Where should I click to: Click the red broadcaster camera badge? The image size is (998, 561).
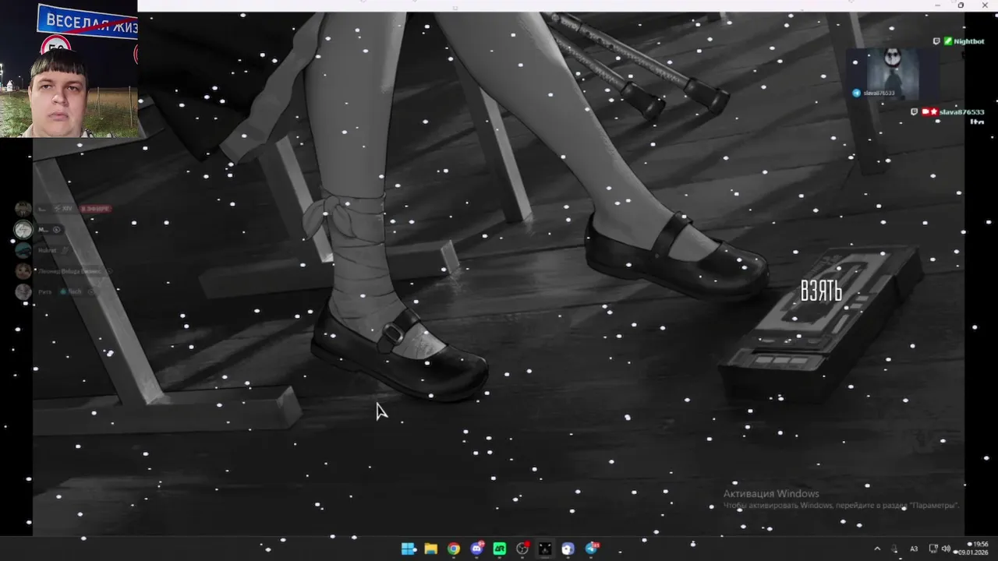(x=925, y=112)
